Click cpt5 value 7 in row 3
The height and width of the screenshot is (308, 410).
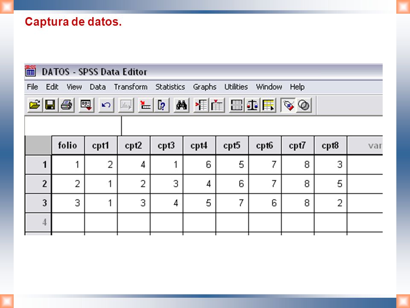coord(232,203)
